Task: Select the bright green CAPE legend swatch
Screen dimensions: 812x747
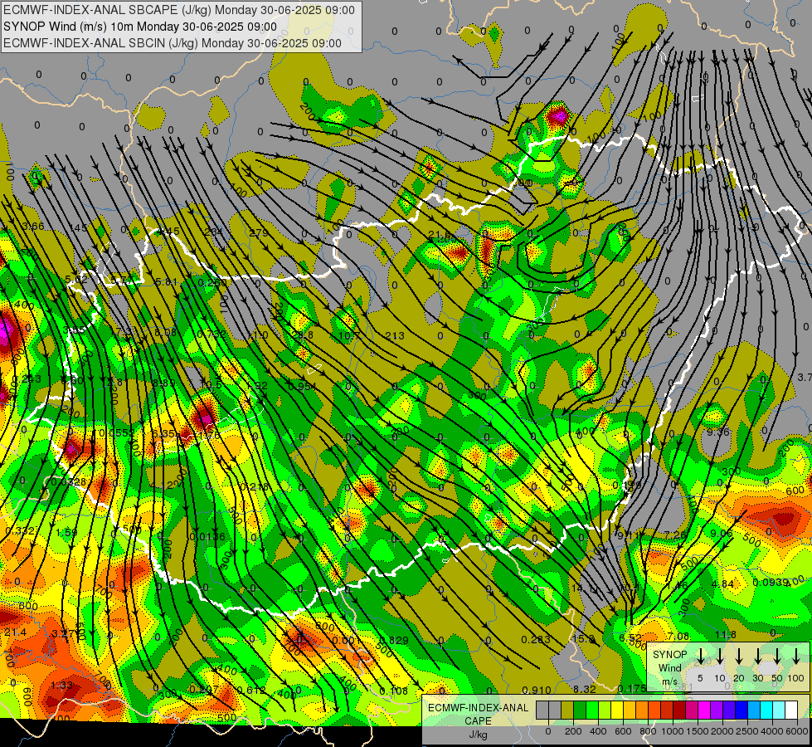Action: [x=592, y=710]
